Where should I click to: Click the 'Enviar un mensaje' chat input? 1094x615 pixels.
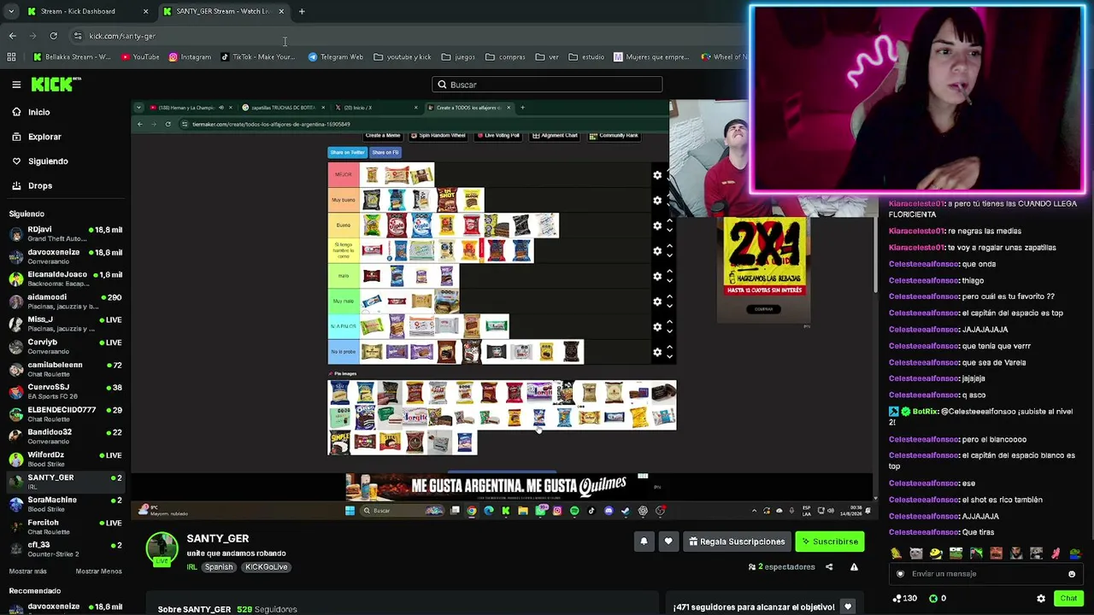[985, 574]
